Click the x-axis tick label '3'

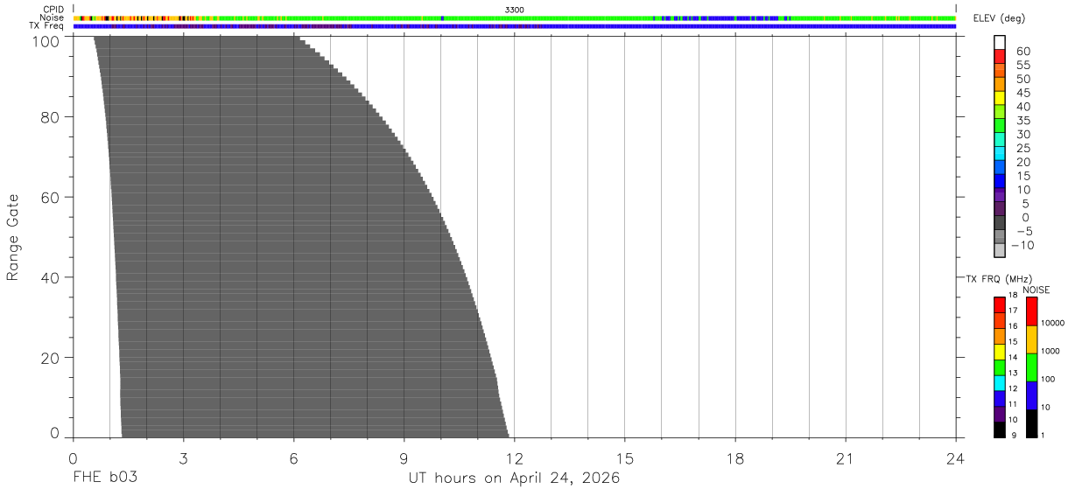[183, 458]
